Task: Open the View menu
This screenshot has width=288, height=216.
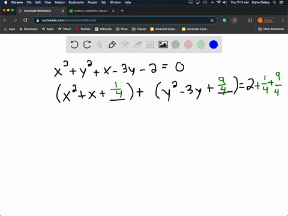Action: pos(48,2)
